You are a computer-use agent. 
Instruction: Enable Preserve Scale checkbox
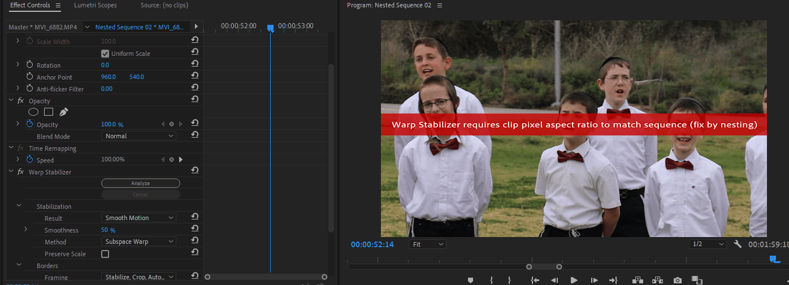tap(105, 254)
